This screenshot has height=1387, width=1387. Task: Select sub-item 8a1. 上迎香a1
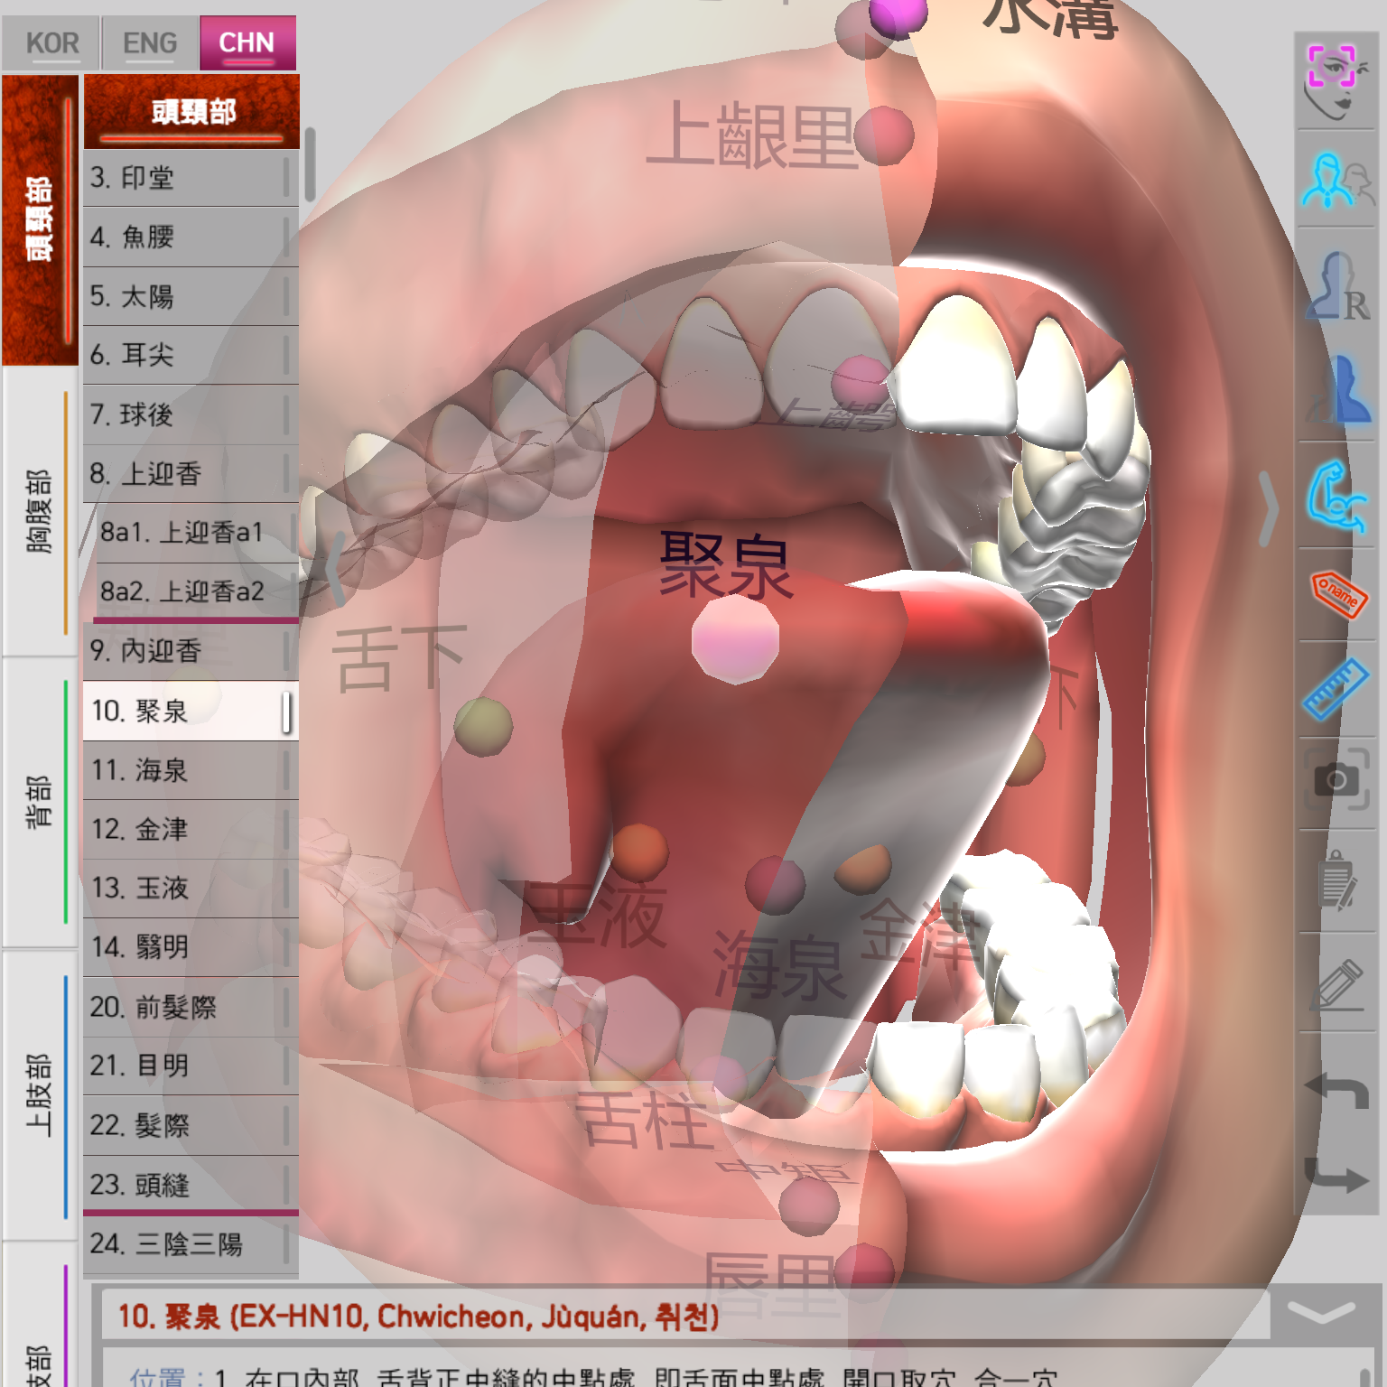(x=196, y=533)
